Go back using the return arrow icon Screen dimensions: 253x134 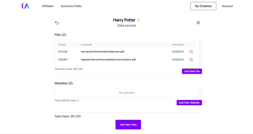point(57,22)
